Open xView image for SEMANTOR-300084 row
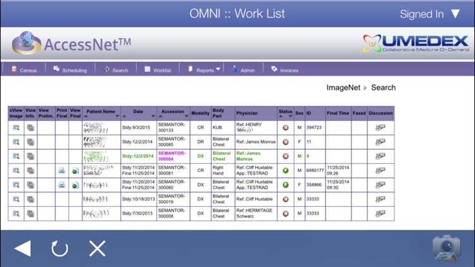 coord(16,156)
